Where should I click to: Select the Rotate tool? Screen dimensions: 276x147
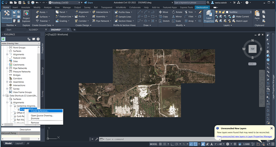(177, 12)
